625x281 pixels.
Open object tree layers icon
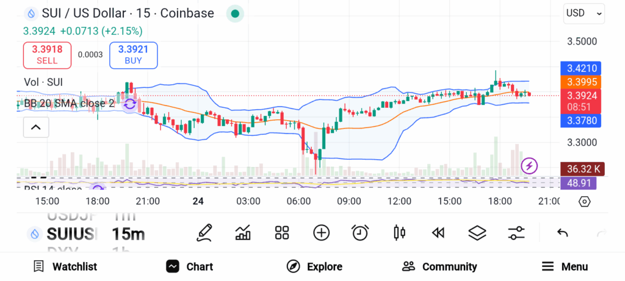(x=477, y=232)
